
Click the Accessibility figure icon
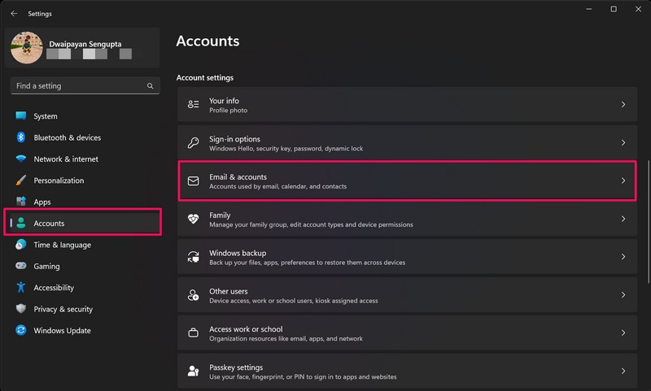pyautogui.click(x=20, y=288)
